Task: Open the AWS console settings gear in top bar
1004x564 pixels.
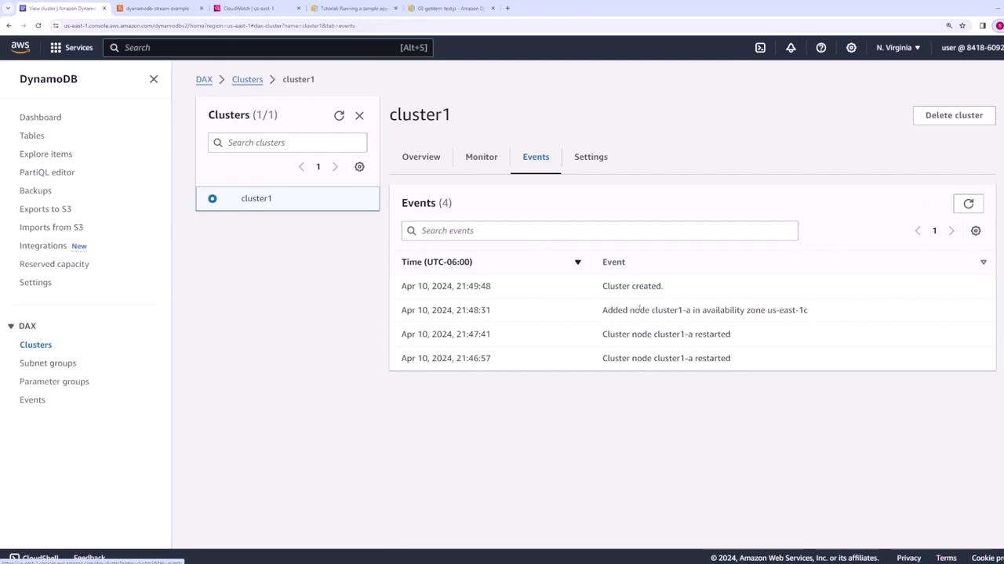Action: click(x=851, y=48)
